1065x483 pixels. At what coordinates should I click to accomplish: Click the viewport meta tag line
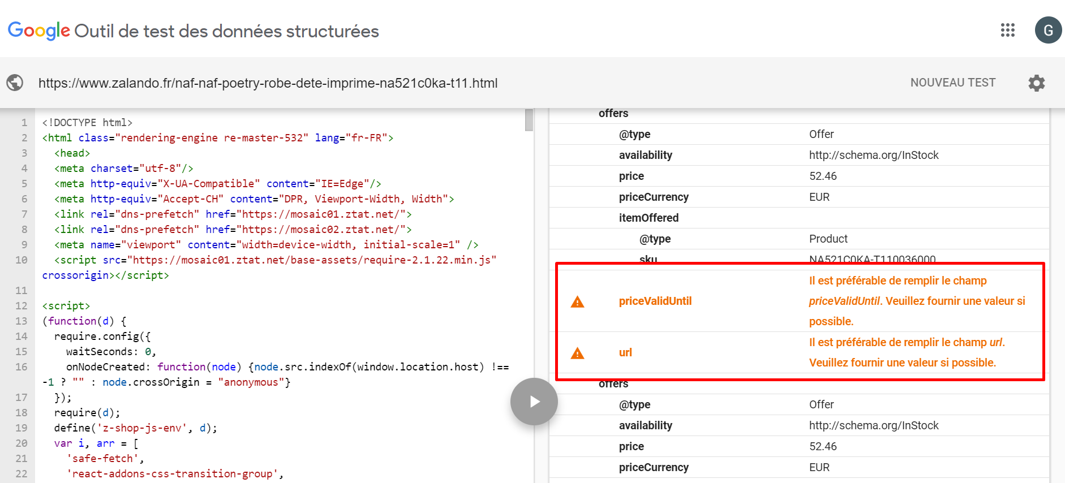267,244
